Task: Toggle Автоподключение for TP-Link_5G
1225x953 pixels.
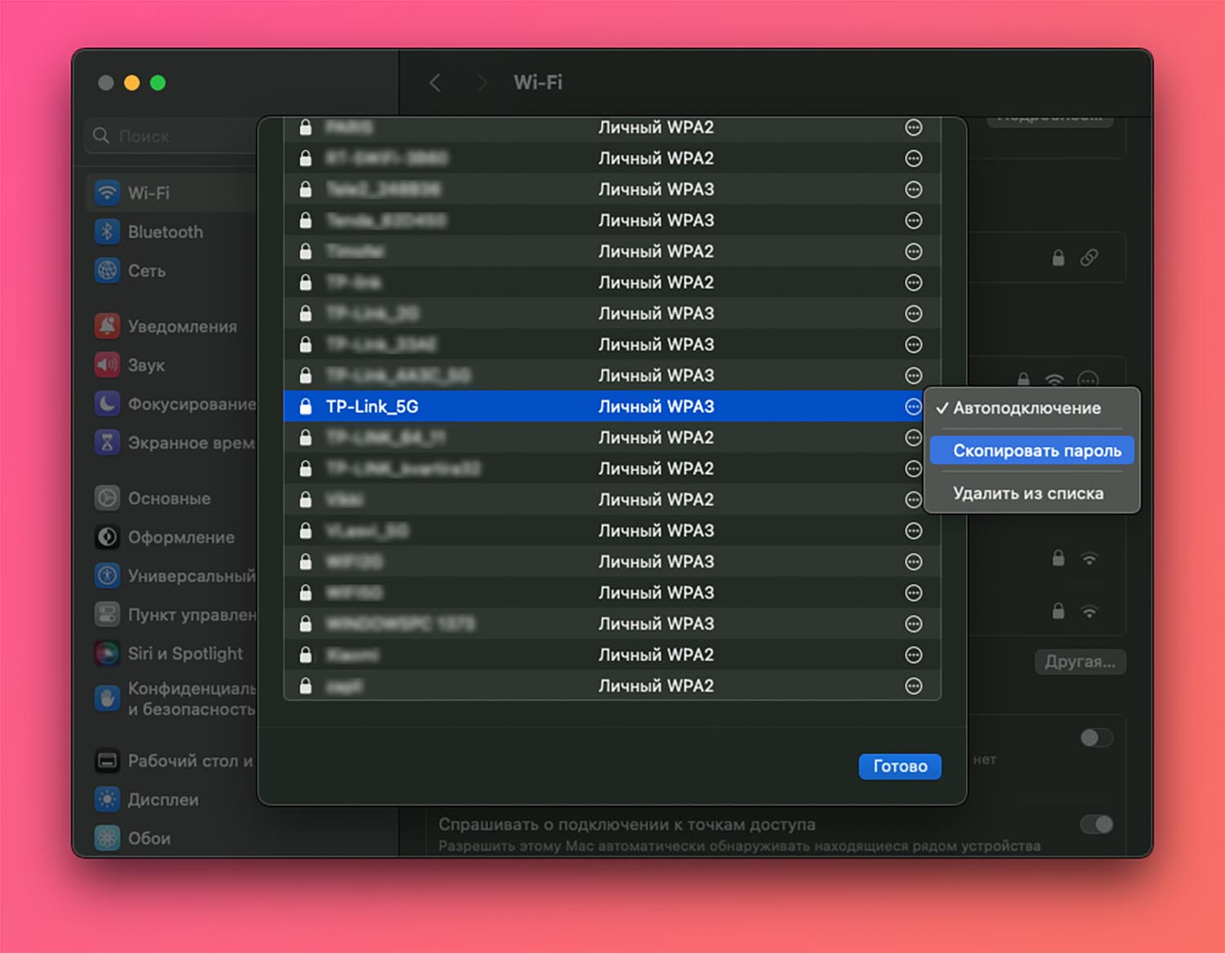Action: pos(1027,408)
